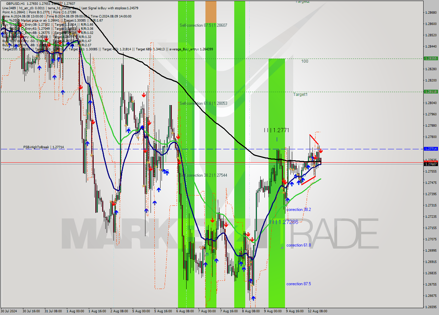Click the '100' level label

click(x=305, y=61)
